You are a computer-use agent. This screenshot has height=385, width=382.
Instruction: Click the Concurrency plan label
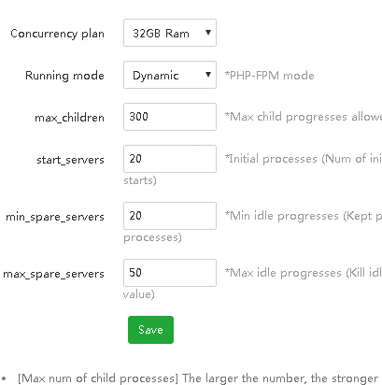pos(57,34)
